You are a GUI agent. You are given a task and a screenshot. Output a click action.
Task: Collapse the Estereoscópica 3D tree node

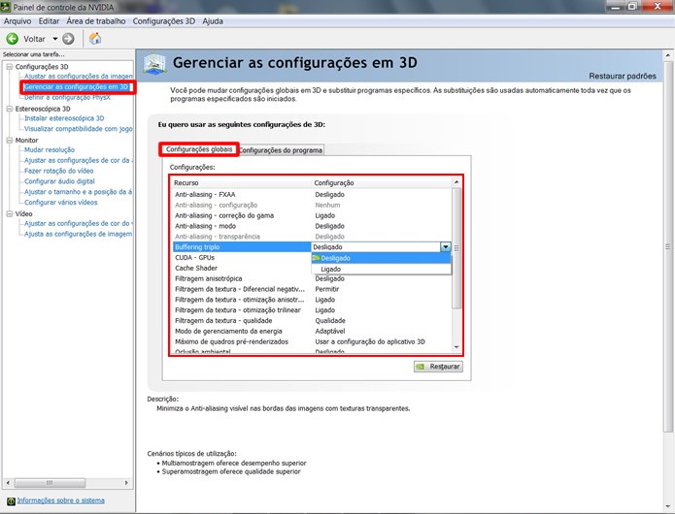pos(10,109)
